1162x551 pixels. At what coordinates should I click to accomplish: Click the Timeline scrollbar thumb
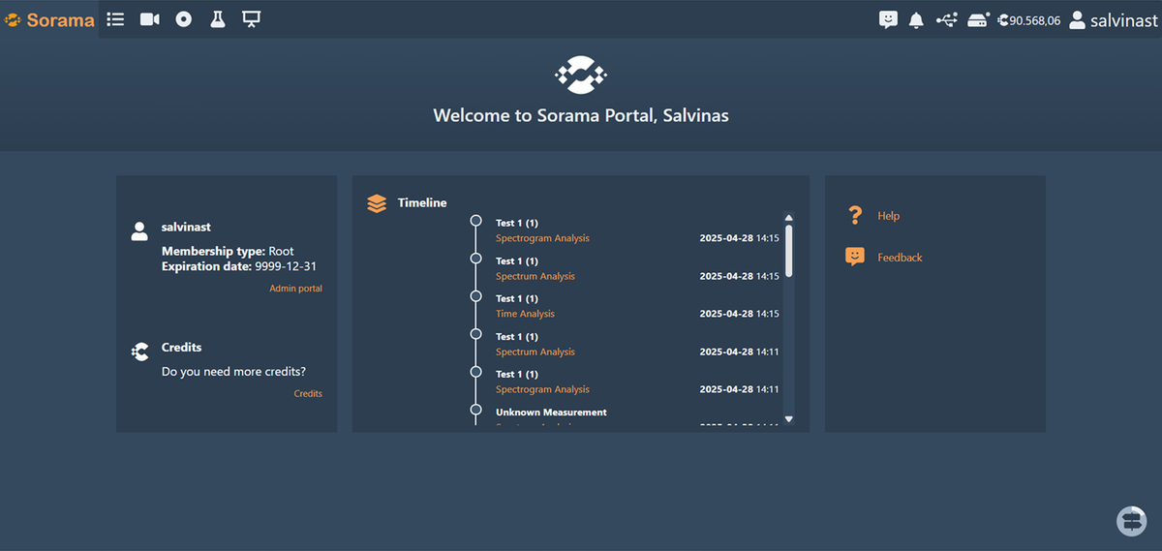tap(788, 251)
